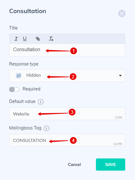Click the Response type label
Screen dimensions: 135x180
24,64
